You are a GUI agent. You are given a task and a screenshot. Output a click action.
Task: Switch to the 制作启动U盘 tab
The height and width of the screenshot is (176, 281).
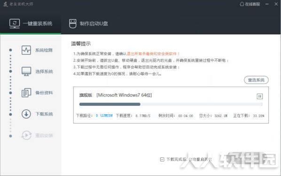click(88, 23)
